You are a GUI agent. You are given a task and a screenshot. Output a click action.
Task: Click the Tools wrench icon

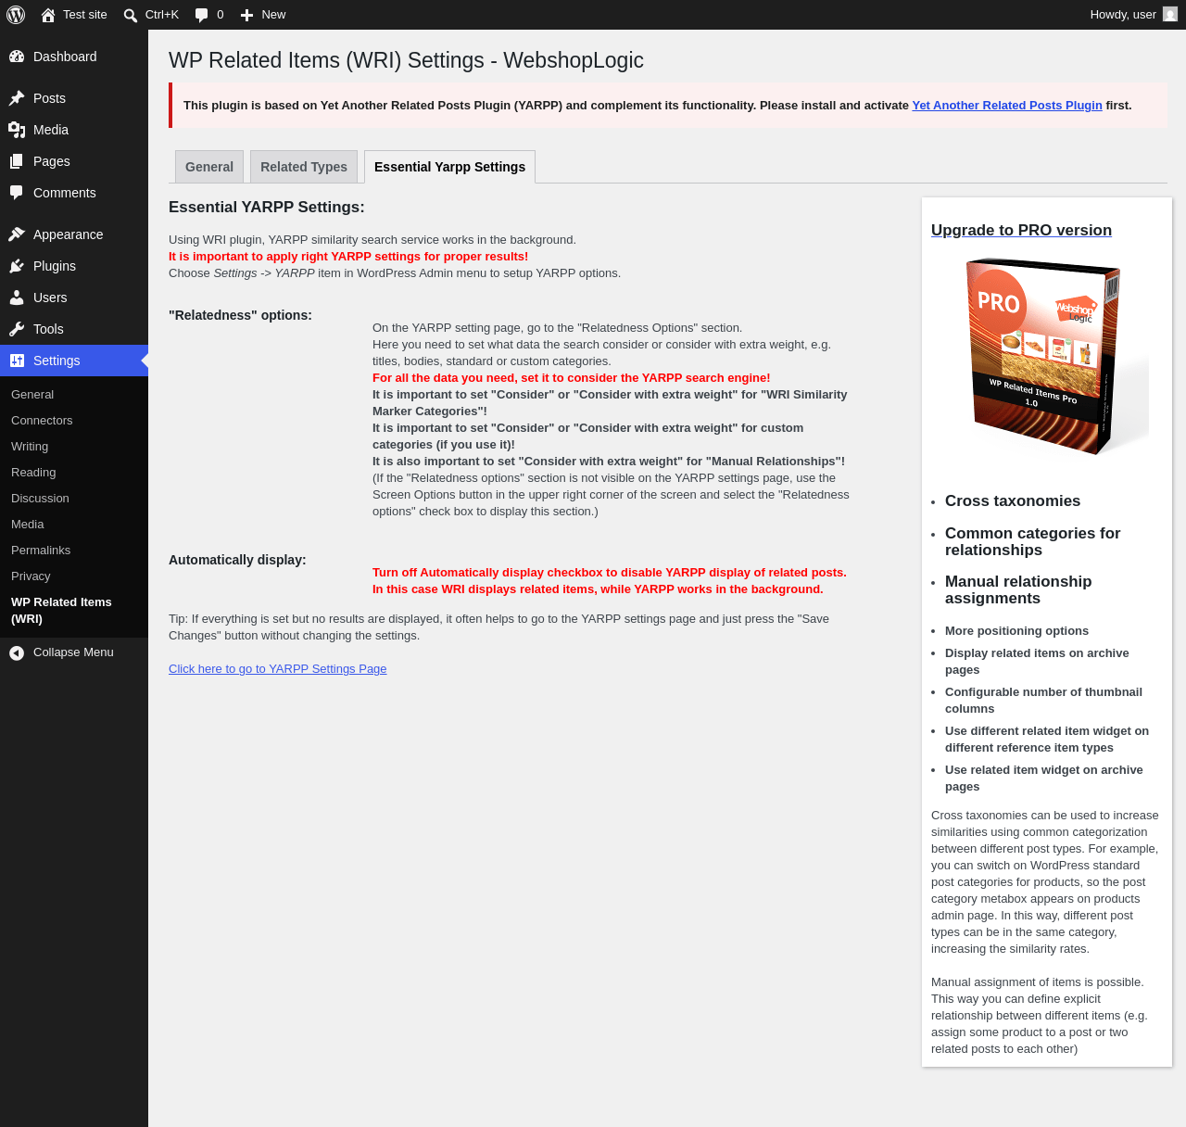[17, 329]
